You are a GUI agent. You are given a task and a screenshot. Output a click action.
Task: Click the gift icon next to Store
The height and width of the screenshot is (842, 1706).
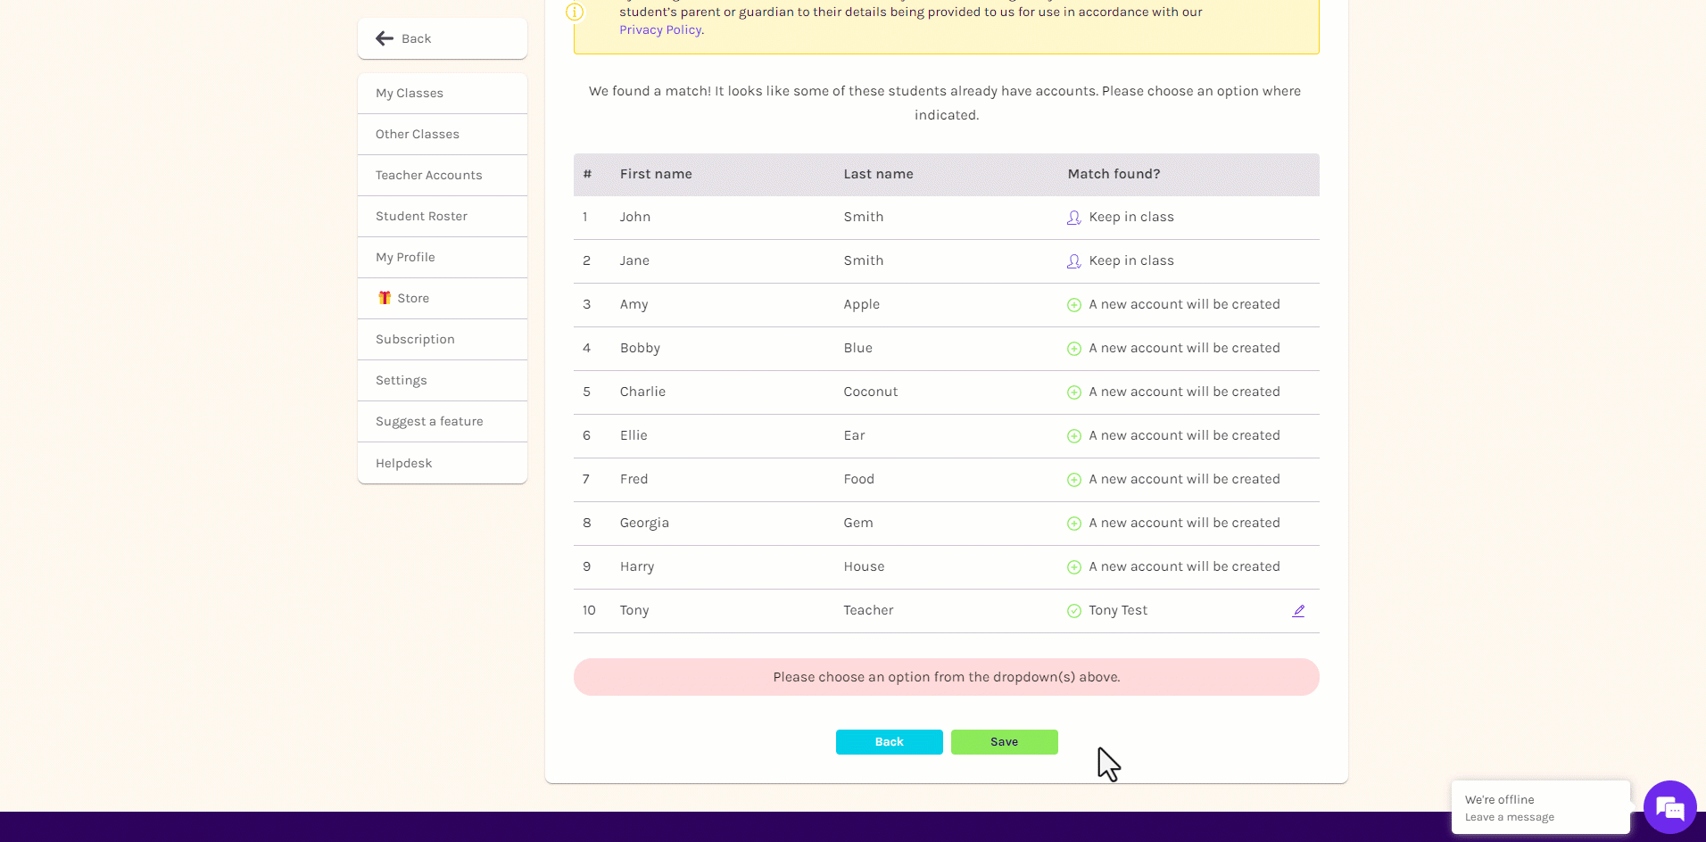tap(385, 298)
